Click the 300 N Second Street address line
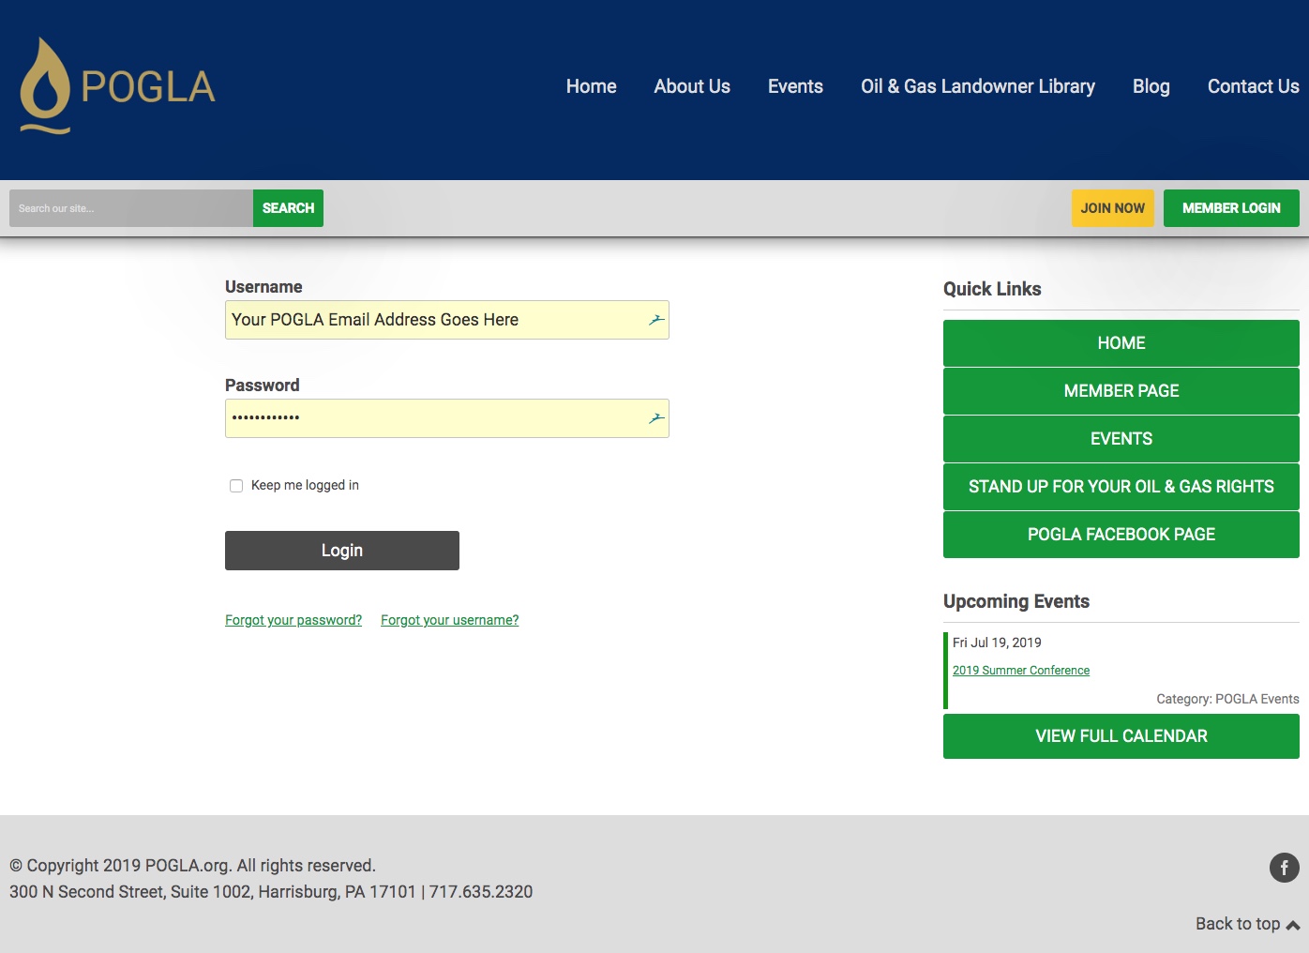This screenshot has height=953, width=1309. [x=271, y=892]
